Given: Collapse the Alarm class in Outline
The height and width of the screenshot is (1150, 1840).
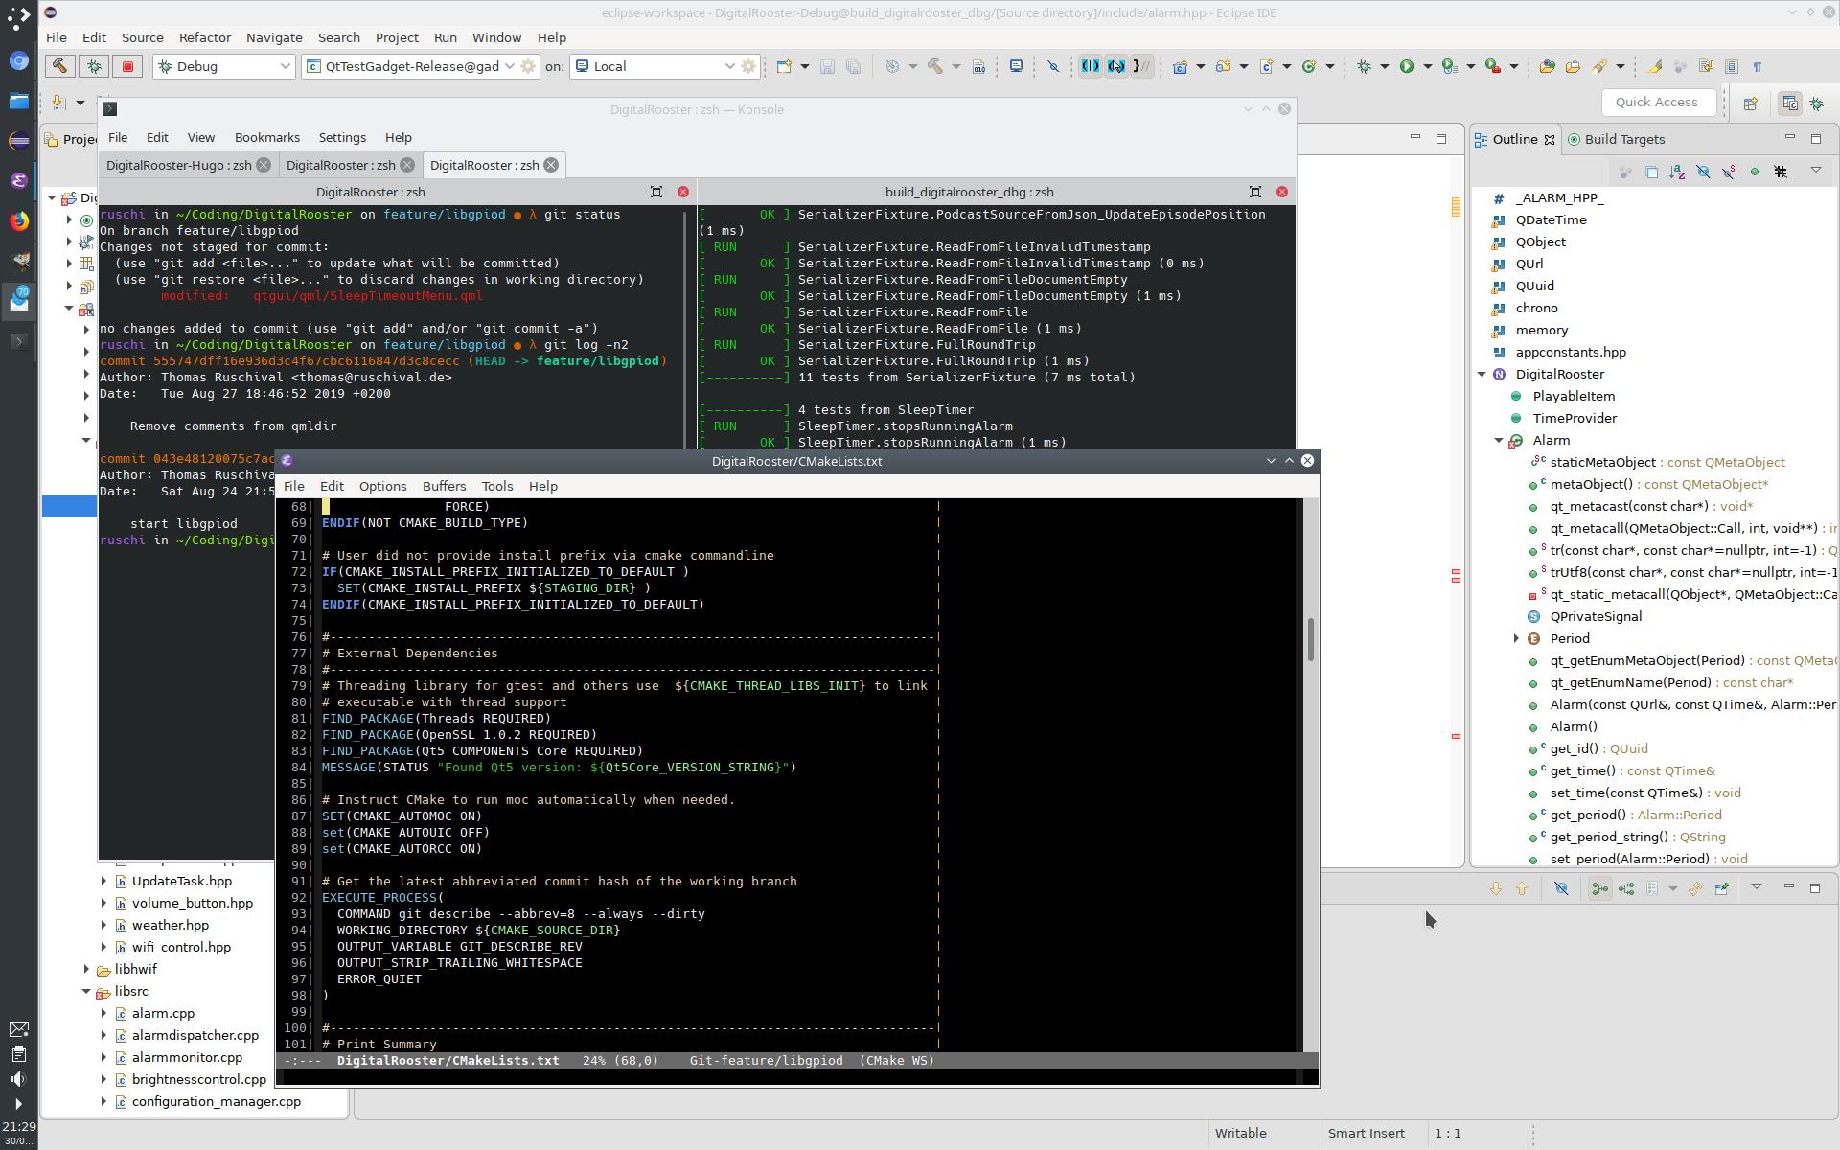Looking at the screenshot, I should 1500,440.
